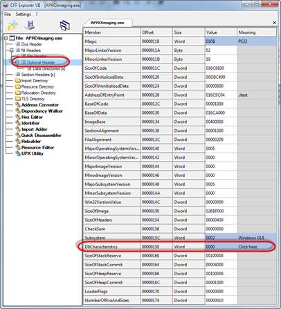This screenshot has width=281, height=309.
Task: Select Optional Header in the tree
Action: (41, 62)
